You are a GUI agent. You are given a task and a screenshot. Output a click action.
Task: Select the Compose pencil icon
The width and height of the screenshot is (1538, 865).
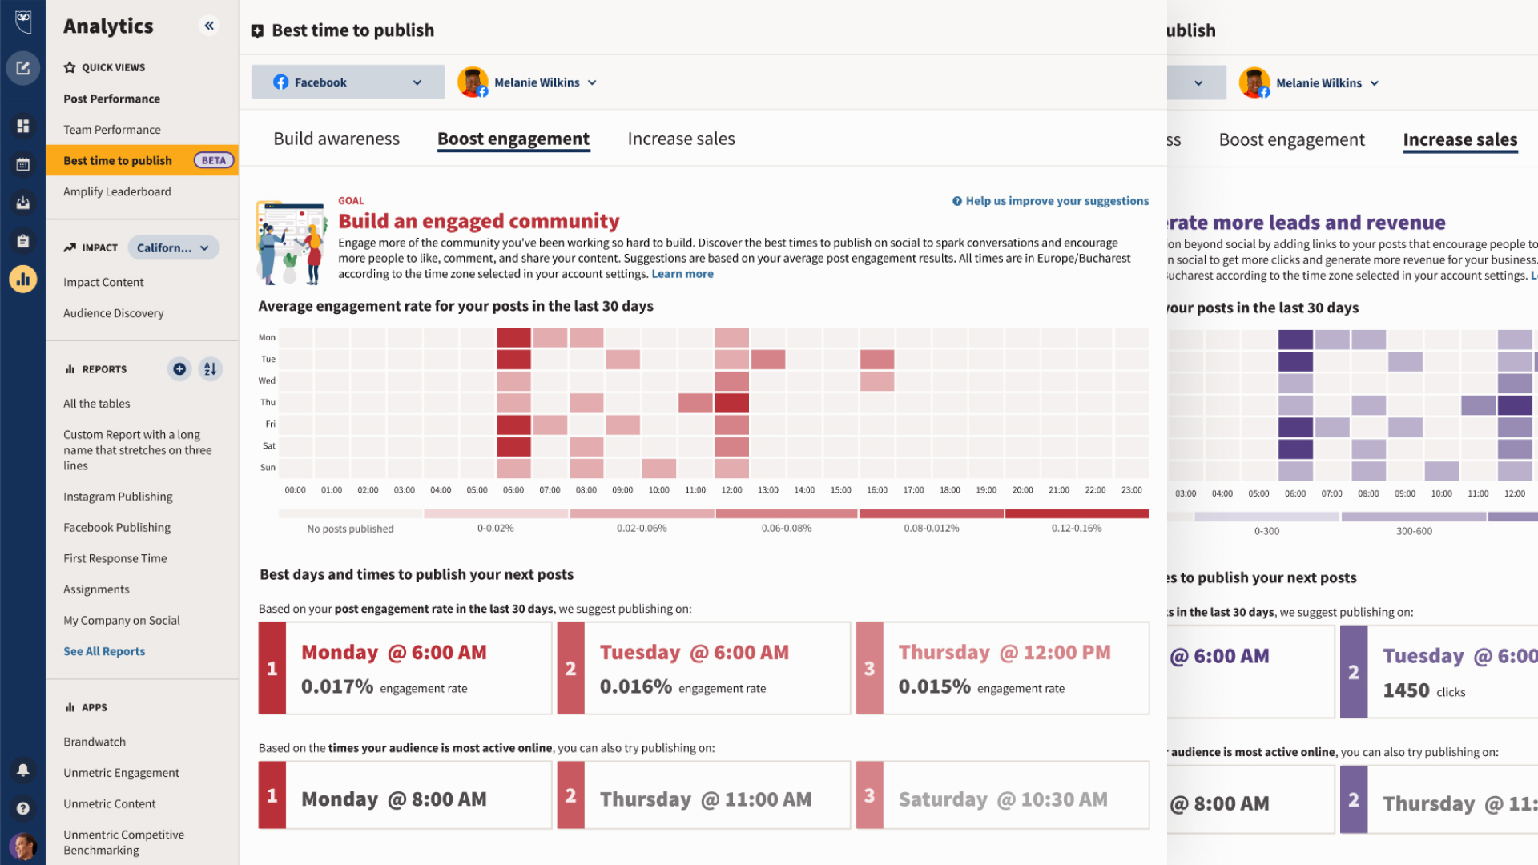click(x=23, y=68)
